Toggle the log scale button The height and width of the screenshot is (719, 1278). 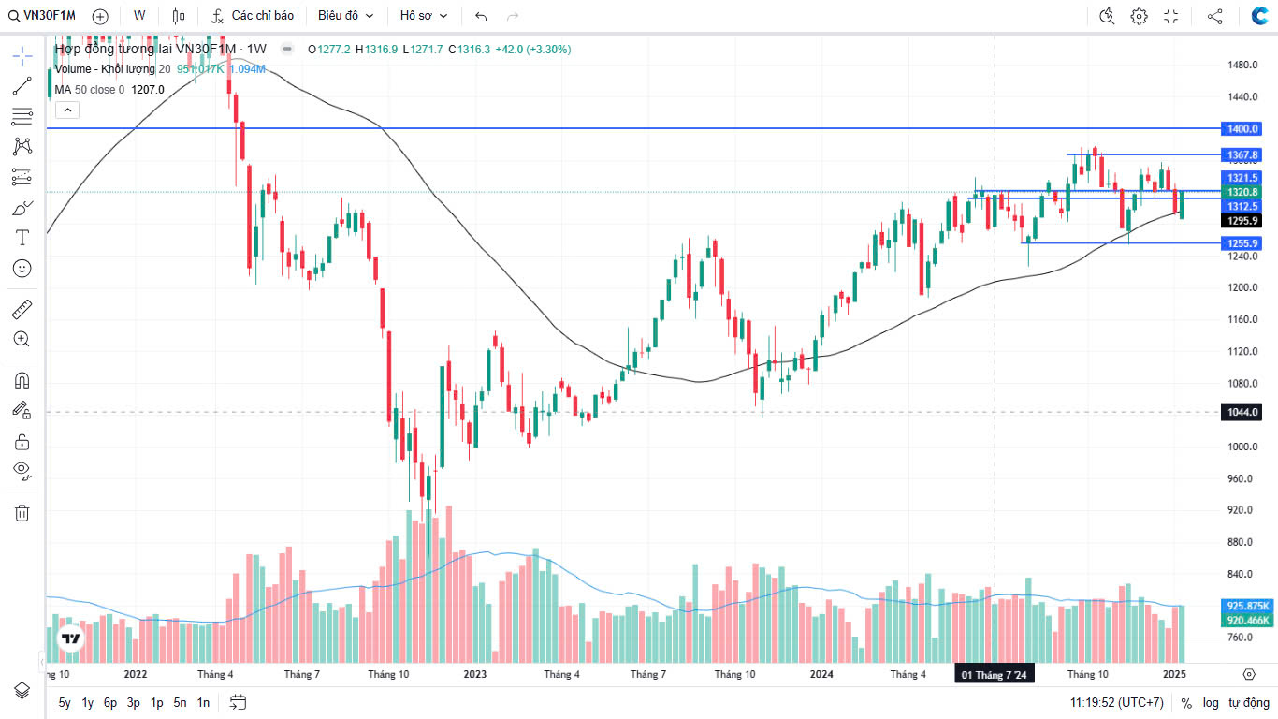1211,703
